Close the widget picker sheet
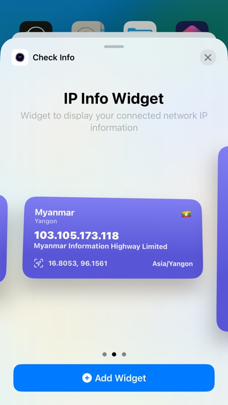The image size is (228, 405). click(208, 57)
